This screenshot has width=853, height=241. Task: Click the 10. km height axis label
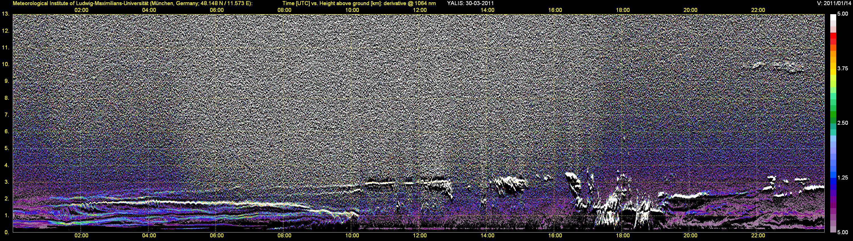(5, 64)
